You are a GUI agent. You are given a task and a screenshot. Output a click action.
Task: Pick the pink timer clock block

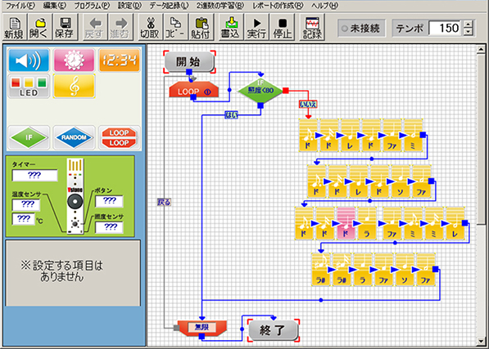pos(74,60)
